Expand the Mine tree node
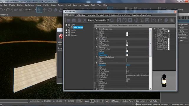 [66, 33]
